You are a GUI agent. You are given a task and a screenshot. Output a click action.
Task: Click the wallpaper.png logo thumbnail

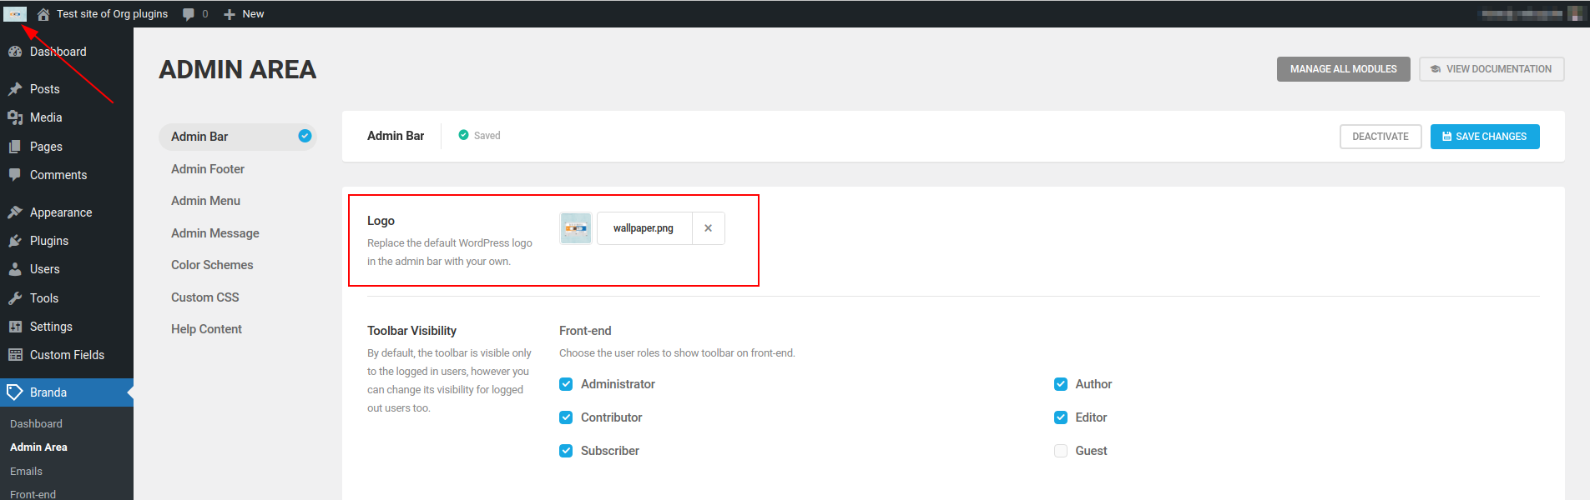point(576,228)
